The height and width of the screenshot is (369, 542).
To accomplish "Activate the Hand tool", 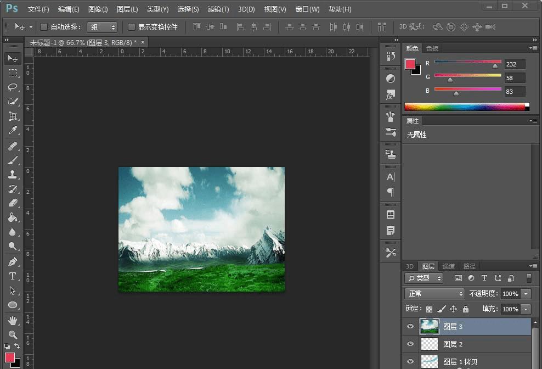I will [x=13, y=320].
